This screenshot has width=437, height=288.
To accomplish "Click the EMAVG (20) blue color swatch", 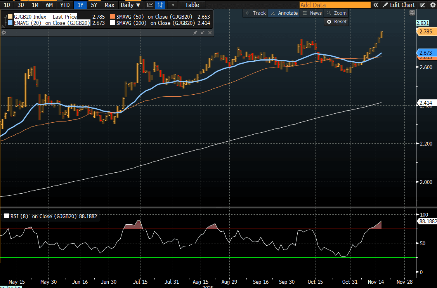I will pyautogui.click(x=10, y=23).
